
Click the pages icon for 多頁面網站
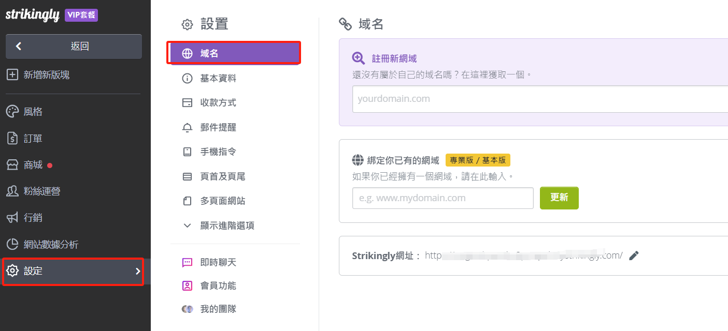click(188, 201)
